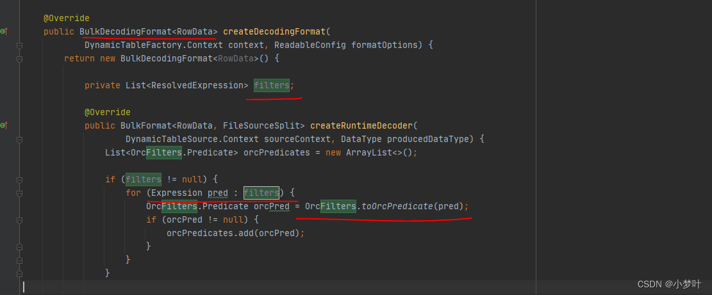Collapse the fold at 'return new BulkDecodingFormat'
The height and width of the screenshot is (295, 712).
(19, 59)
